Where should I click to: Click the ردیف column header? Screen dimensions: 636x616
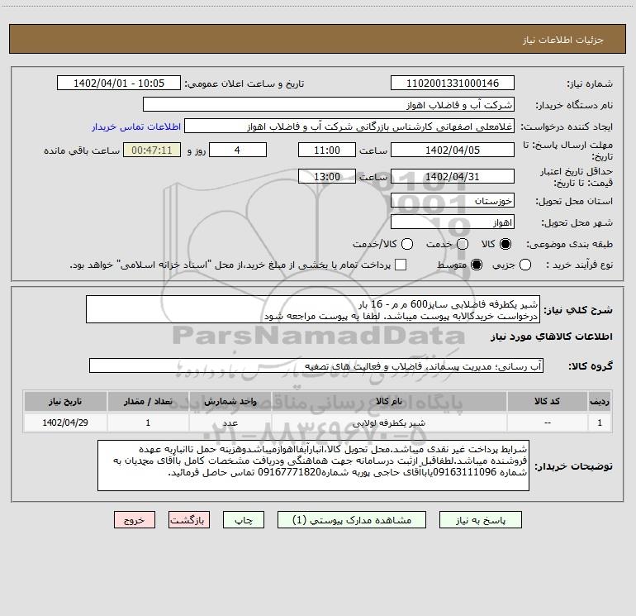click(x=600, y=402)
